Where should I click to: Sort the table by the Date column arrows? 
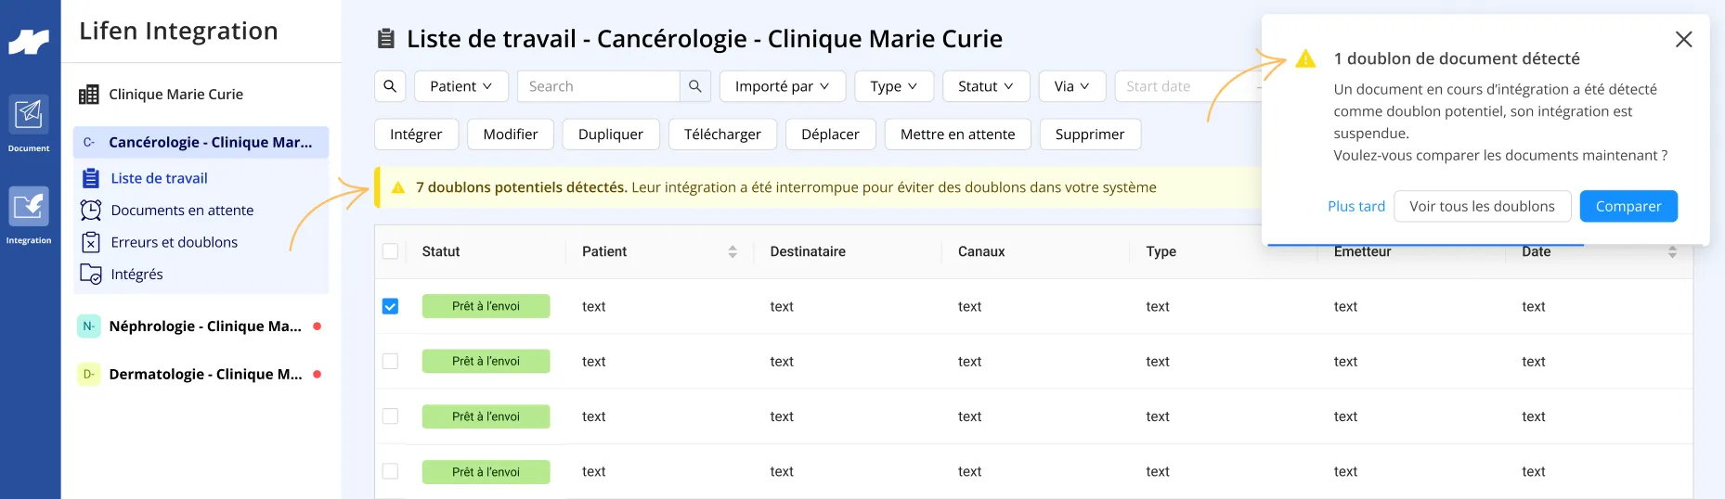1672,251
